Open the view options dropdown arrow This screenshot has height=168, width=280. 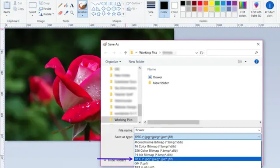246,62
